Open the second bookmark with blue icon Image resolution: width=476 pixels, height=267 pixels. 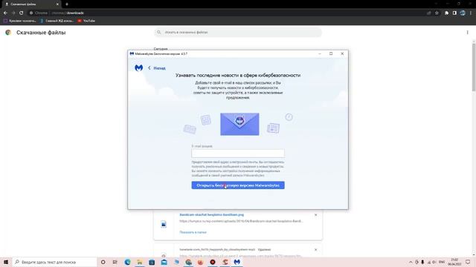(x=57, y=21)
